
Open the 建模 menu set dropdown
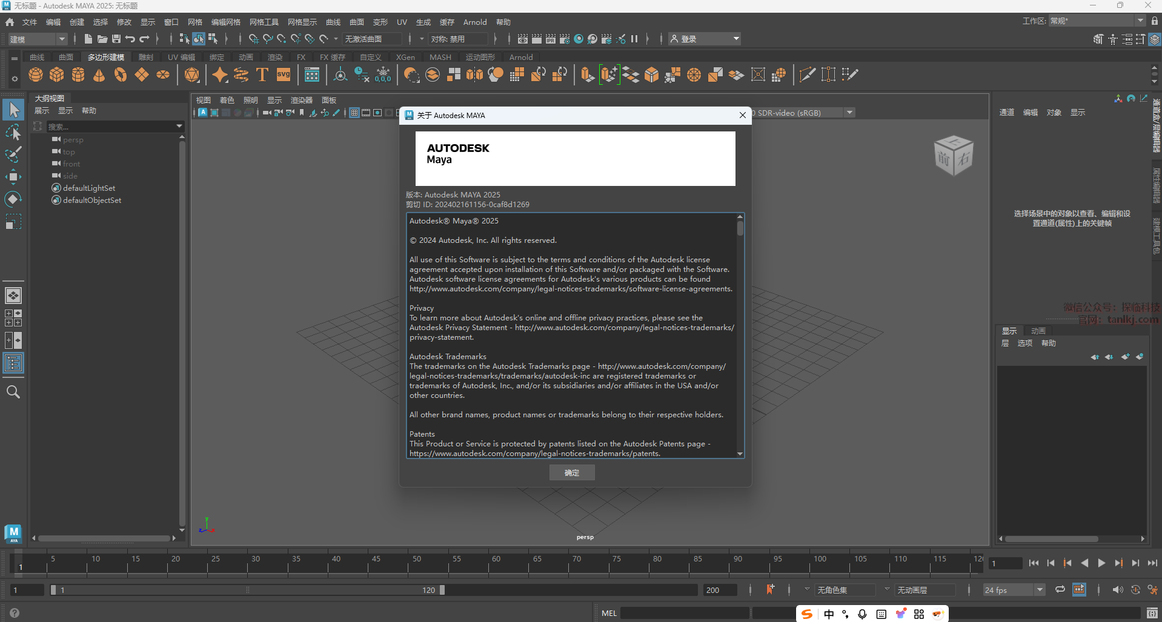pos(38,39)
